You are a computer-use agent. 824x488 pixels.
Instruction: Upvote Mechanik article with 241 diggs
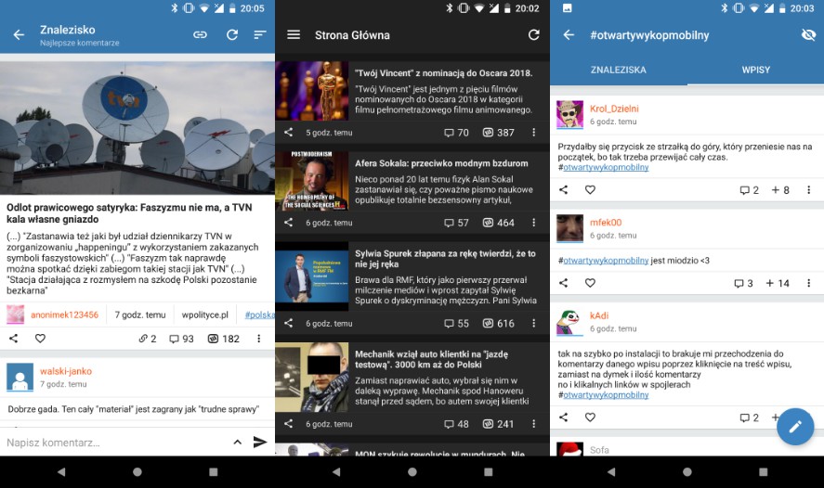coord(499,424)
